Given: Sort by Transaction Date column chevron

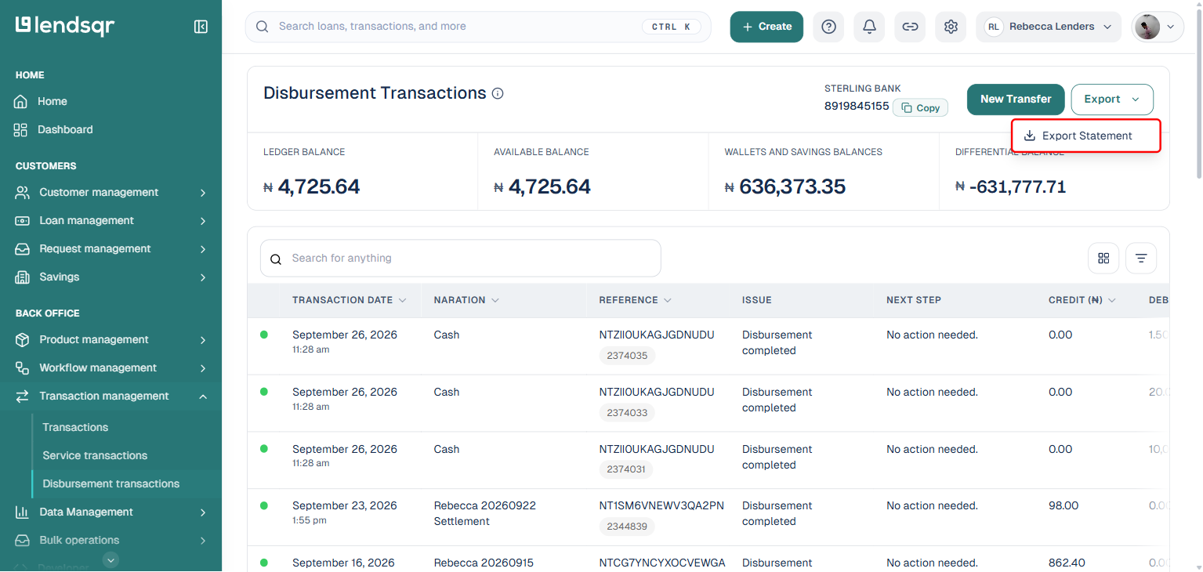Looking at the screenshot, I should point(402,300).
